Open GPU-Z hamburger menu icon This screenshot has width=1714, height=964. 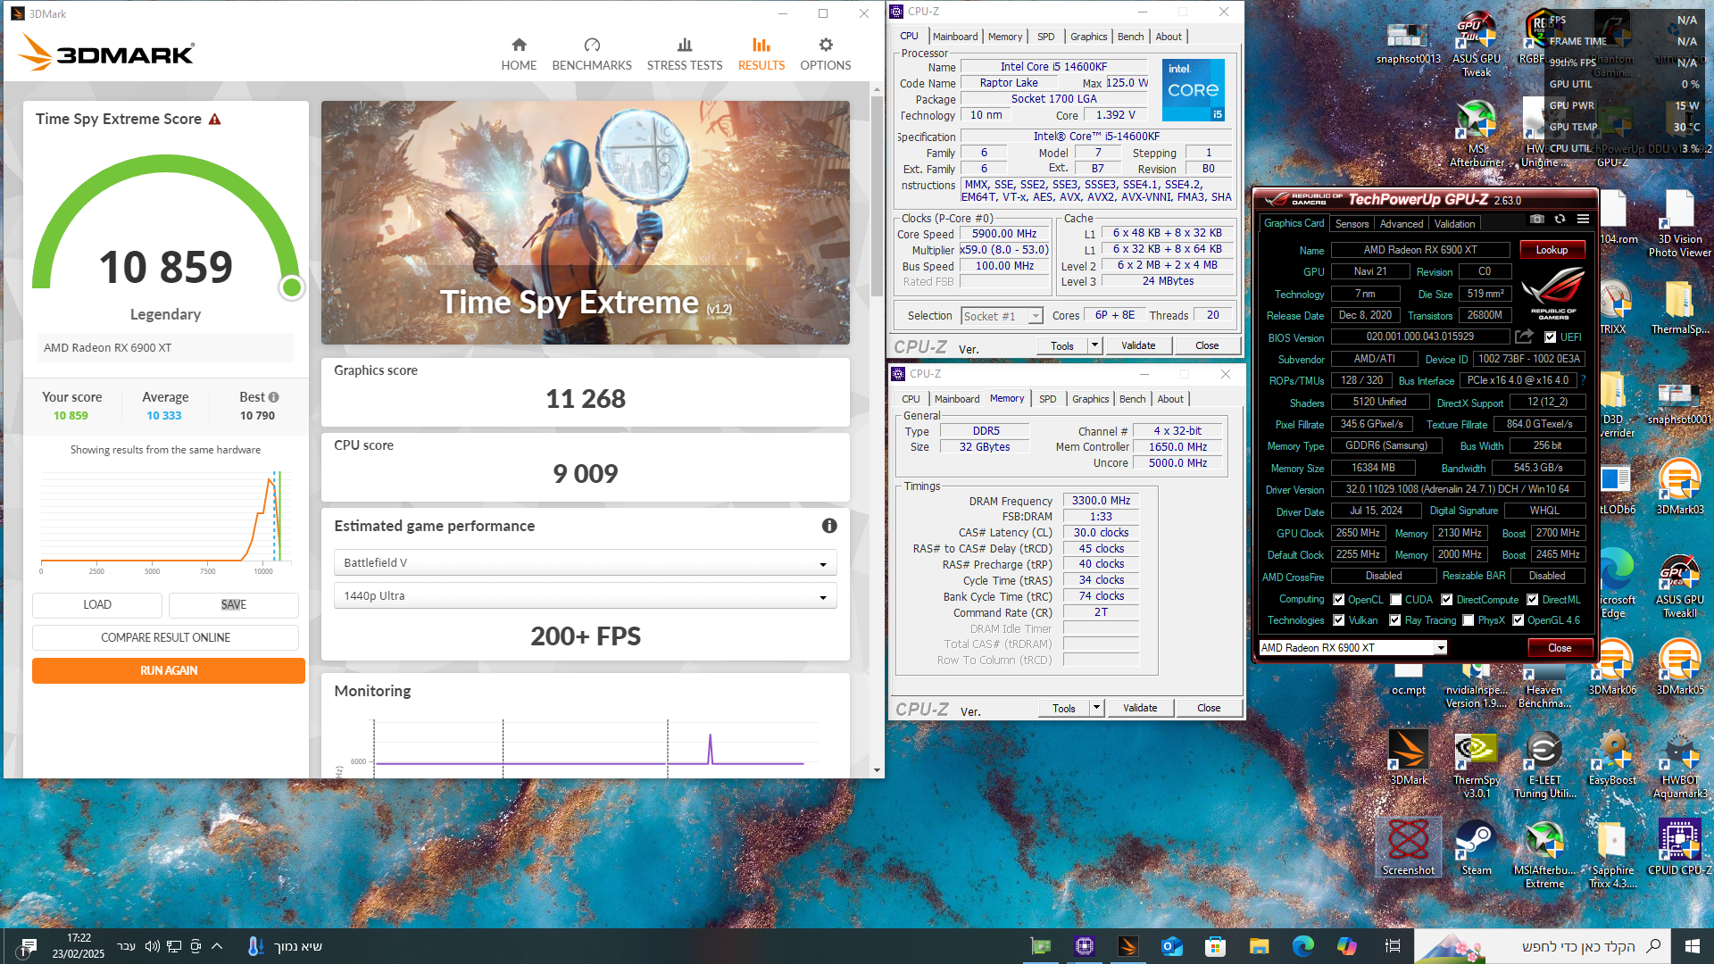(x=1583, y=219)
